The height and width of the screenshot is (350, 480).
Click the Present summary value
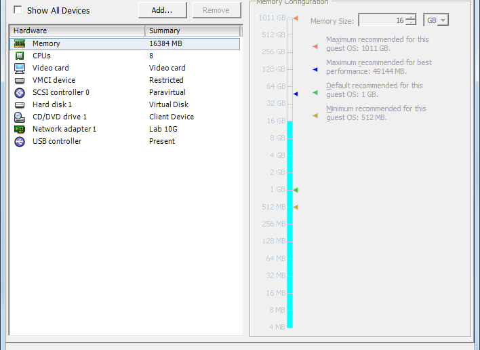[x=162, y=142]
